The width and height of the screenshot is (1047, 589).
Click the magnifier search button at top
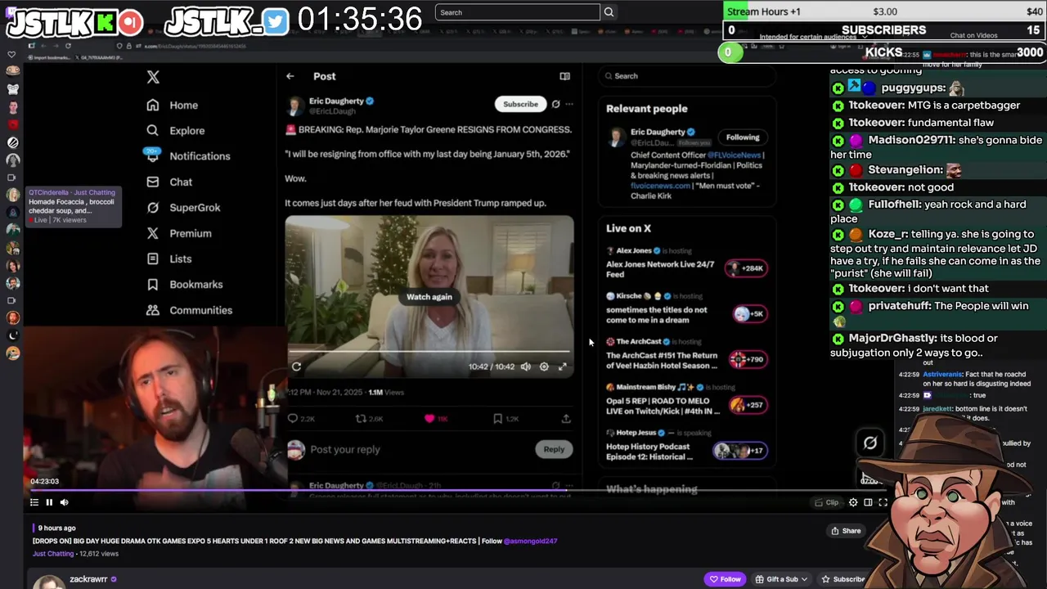click(609, 12)
